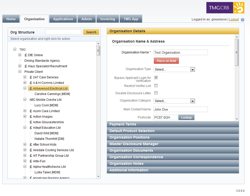Click the postcode Lookup button

[x=186, y=117]
